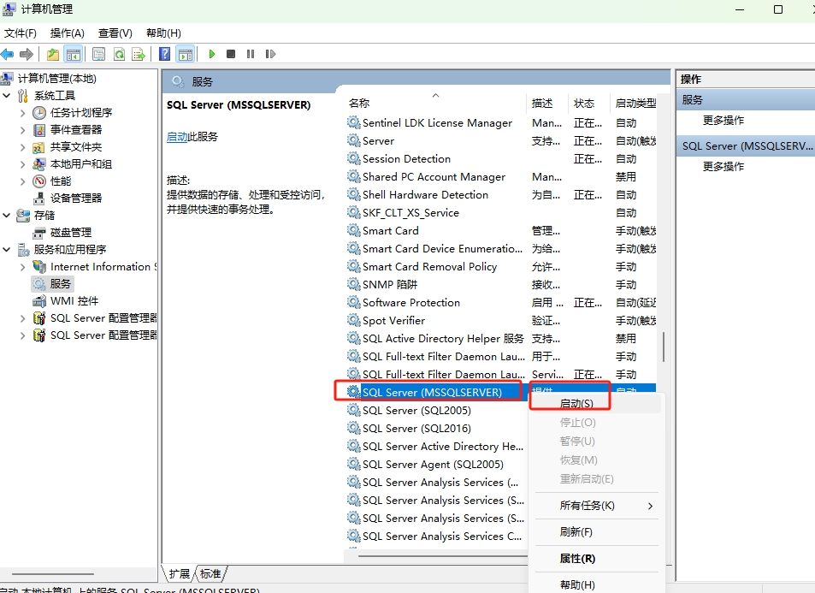This screenshot has width=815, height=593.
Task: Expand the 任务计划程序 node
Action: click(22, 113)
